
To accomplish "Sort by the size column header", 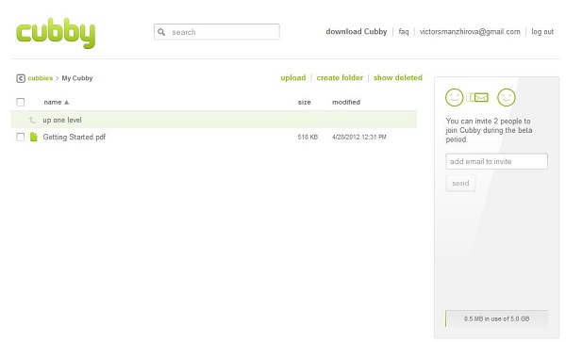I will tap(305, 103).
